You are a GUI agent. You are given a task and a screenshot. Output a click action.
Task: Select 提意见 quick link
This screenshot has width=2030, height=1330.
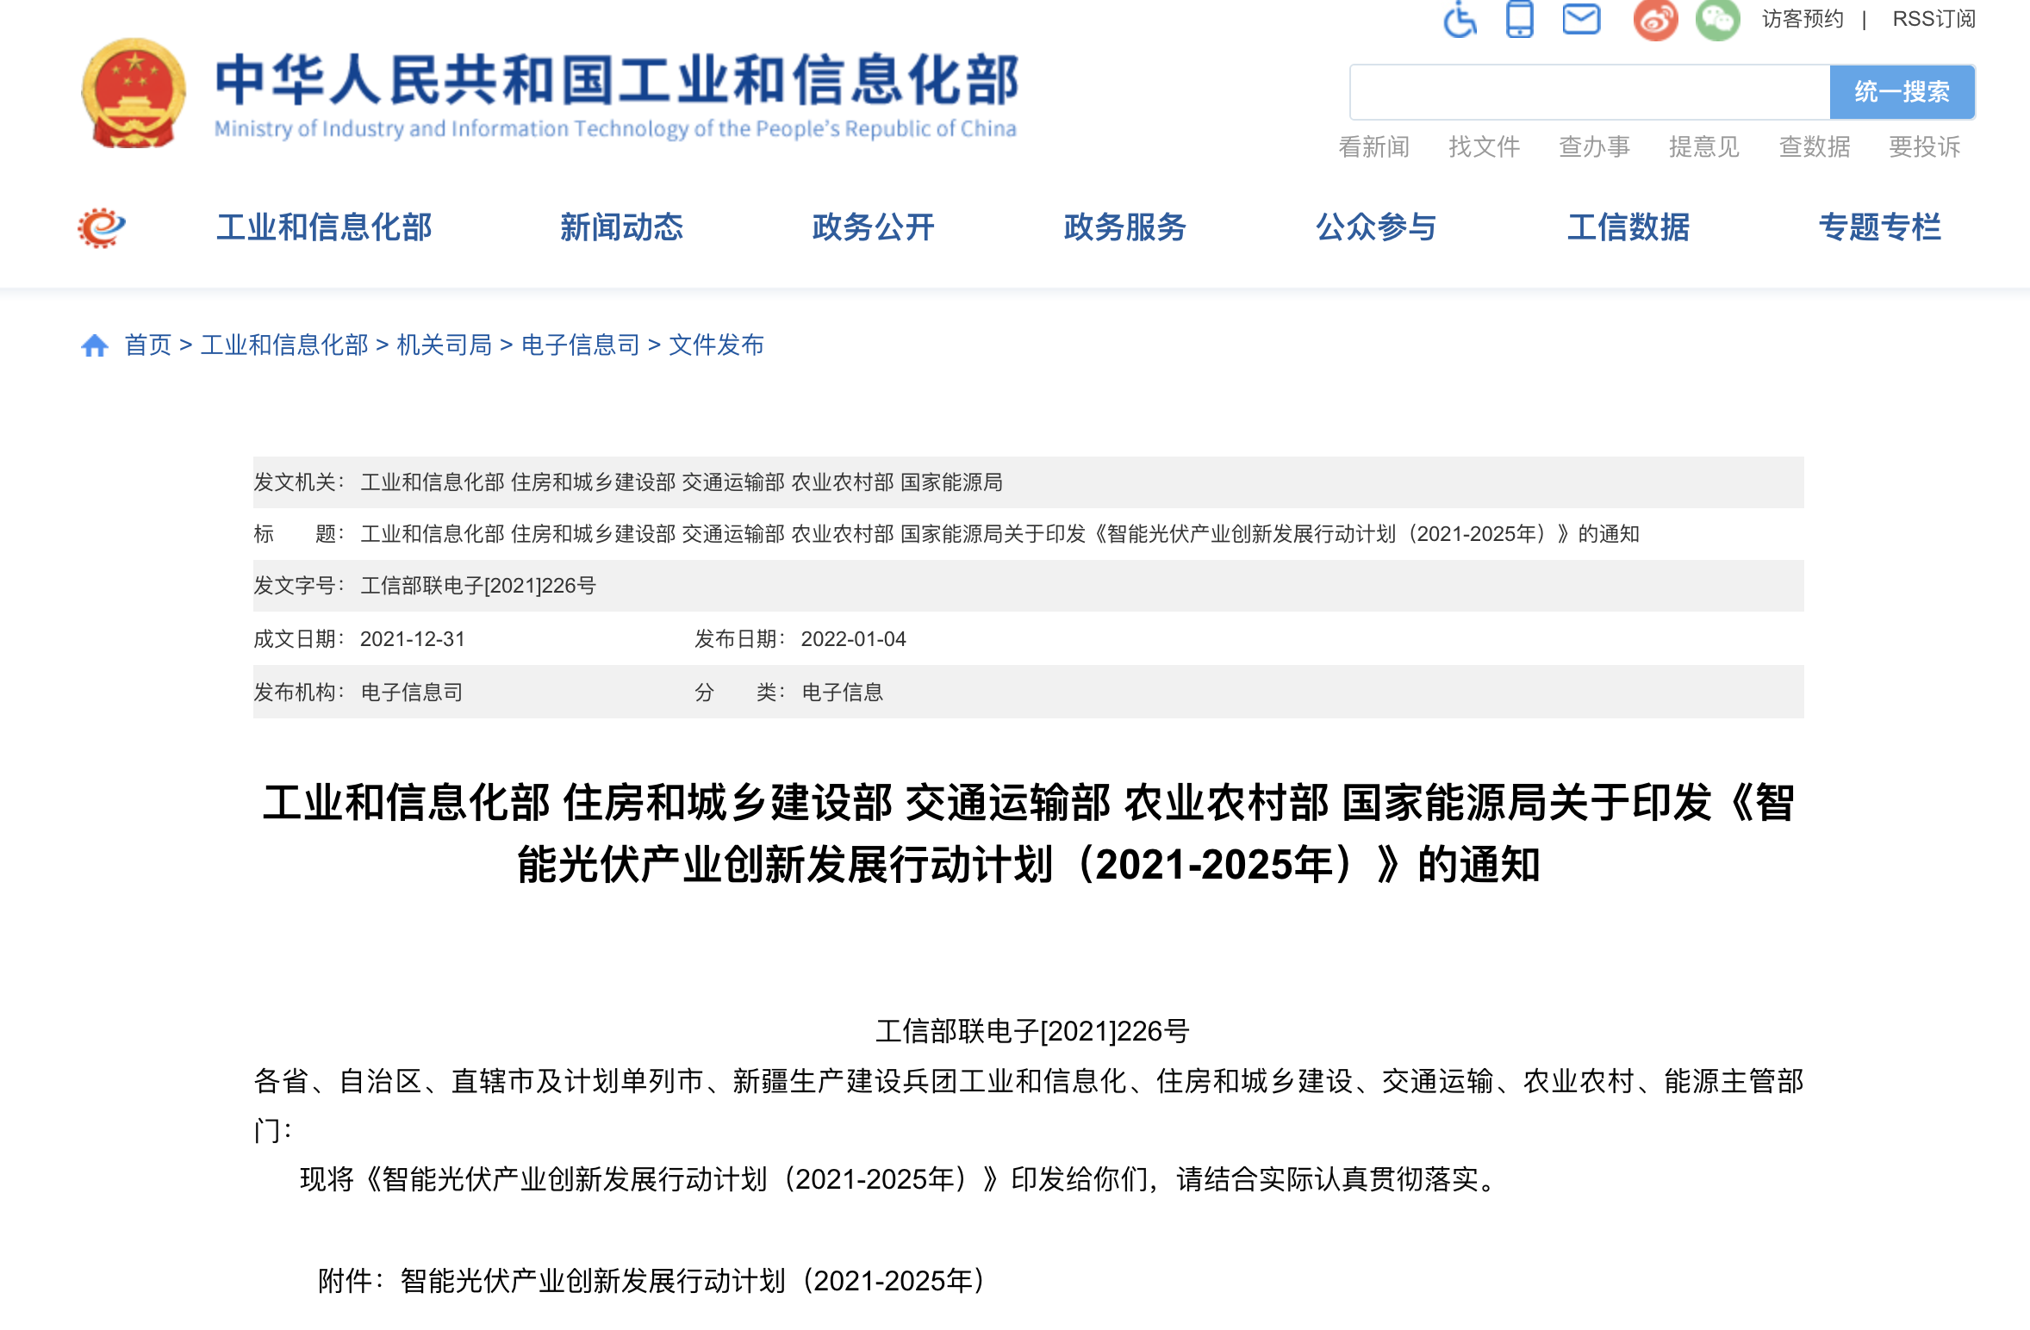tap(1704, 147)
